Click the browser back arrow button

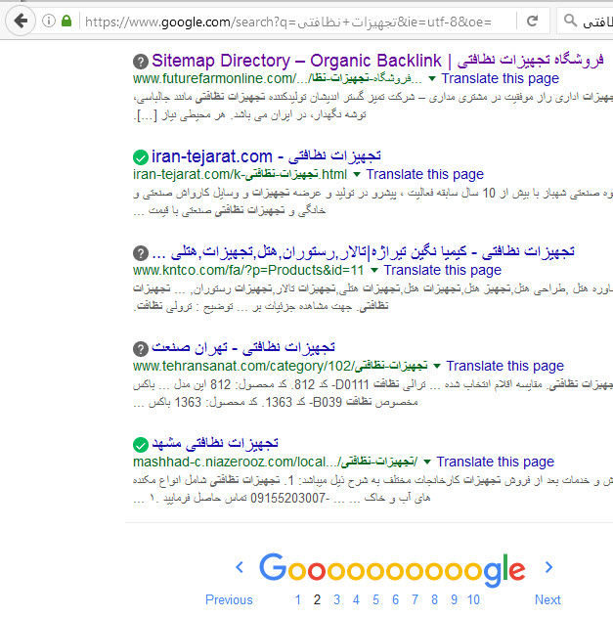tap(21, 20)
